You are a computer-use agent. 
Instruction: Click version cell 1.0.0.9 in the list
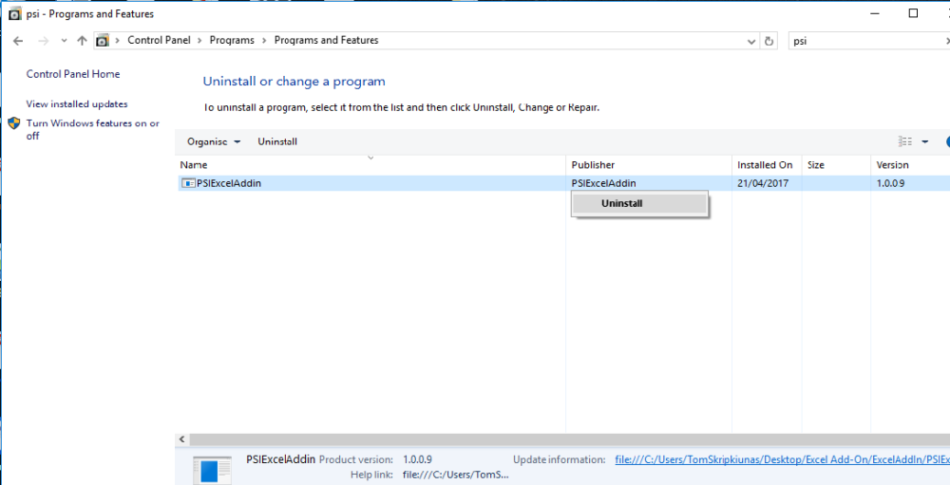click(x=891, y=183)
